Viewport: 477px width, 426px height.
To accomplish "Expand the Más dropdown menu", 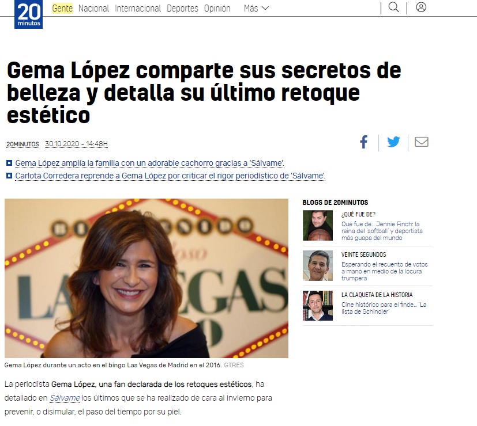I will [257, 8].
